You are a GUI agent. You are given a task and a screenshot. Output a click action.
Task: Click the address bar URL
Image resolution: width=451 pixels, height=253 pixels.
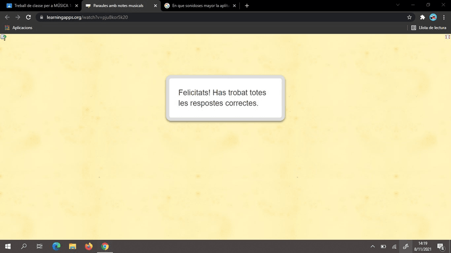(87, 17)
